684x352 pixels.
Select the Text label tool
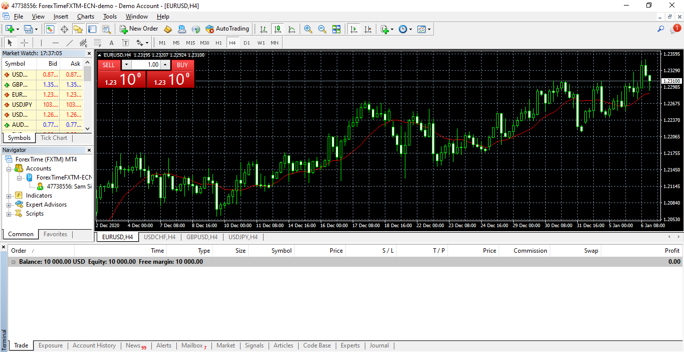(125, 43)
